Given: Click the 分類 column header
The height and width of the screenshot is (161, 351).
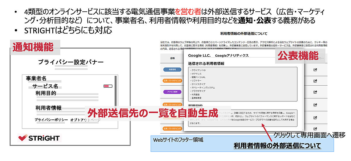Looking at the screenshot, I should tap(172, 58).
